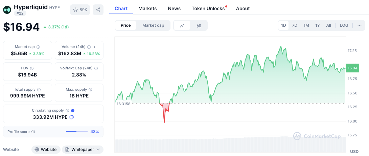Select the All time range

328,25
